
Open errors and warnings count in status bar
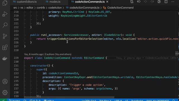[x=35, y=100]
